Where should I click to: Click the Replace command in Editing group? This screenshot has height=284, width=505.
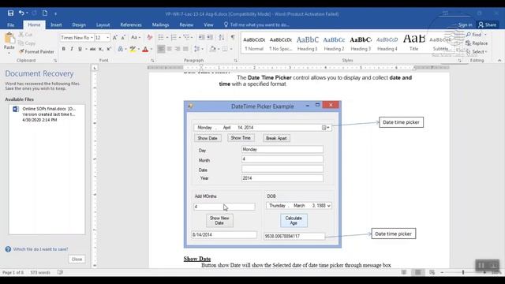(477, 43)
